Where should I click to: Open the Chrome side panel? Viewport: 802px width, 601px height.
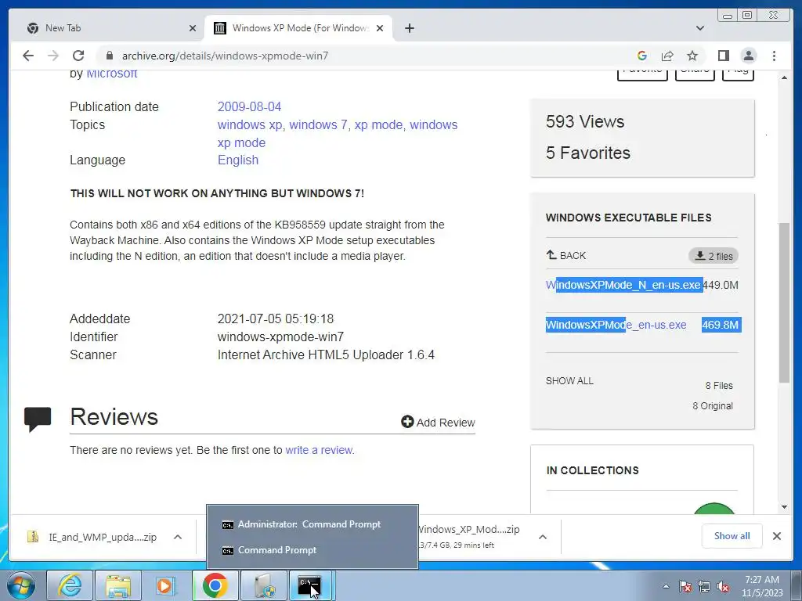click(x=723, y=56)
